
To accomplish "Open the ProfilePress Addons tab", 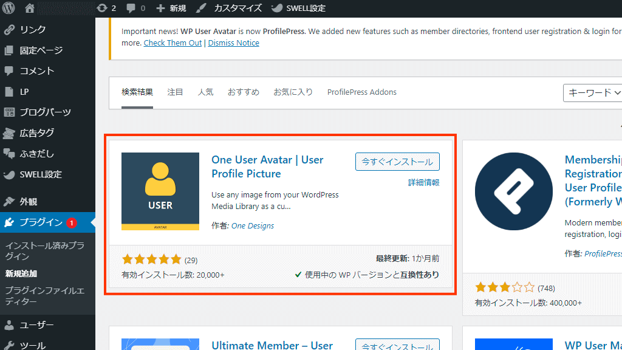I will 362,92.
